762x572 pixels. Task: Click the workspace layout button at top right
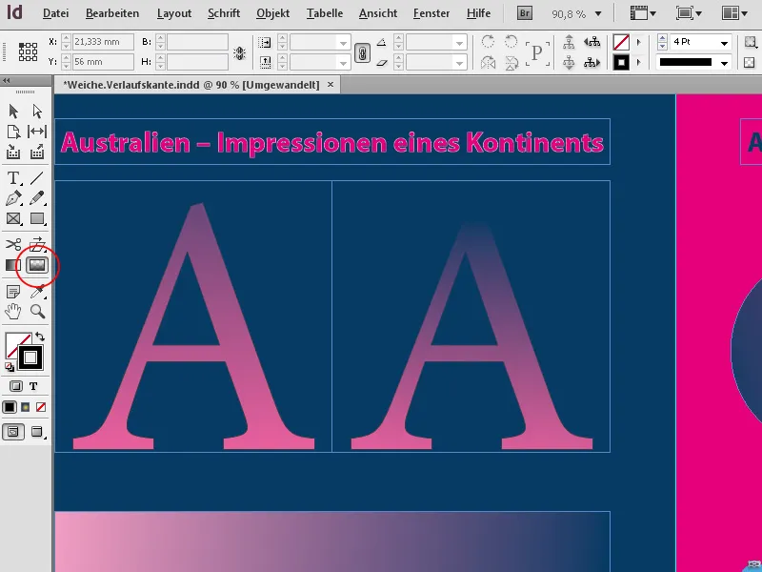pos(732,13)
